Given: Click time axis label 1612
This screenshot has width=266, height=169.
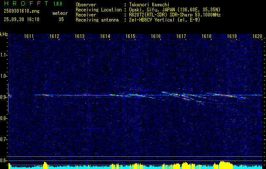Looking at the screenshot, I should (54, 36).
